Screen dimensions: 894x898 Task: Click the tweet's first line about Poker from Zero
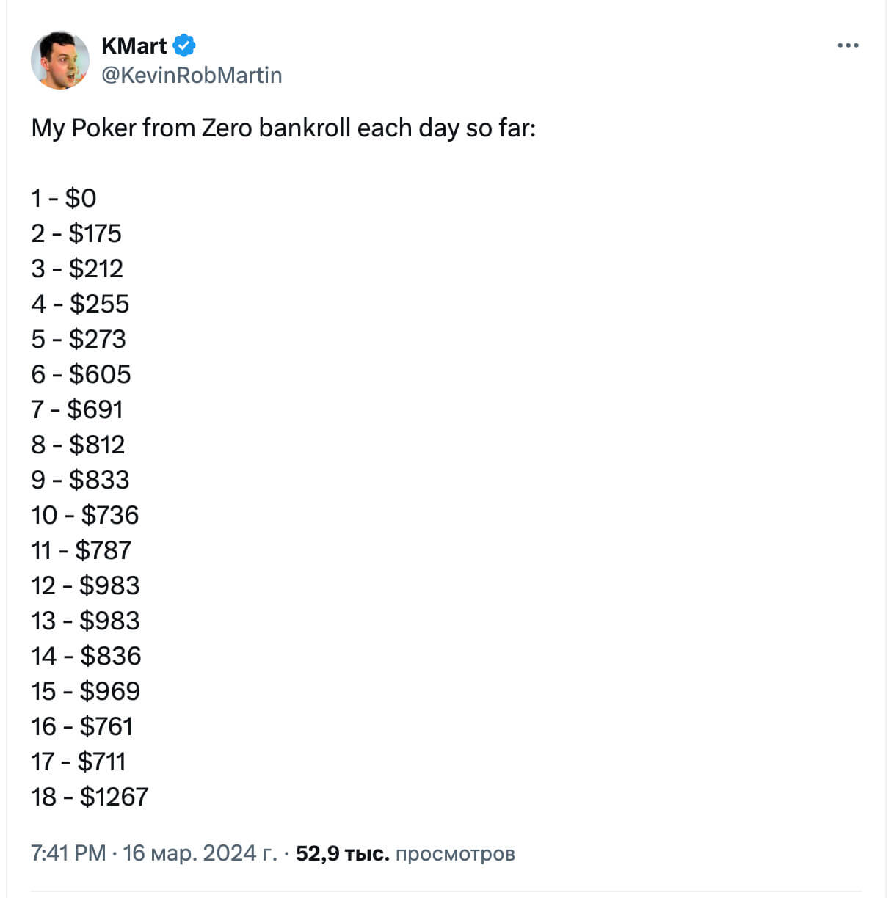[283, 128]
